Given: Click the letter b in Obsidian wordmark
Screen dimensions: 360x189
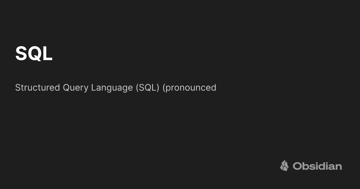Looking at the screenshot, I should (x=305, y=166).
